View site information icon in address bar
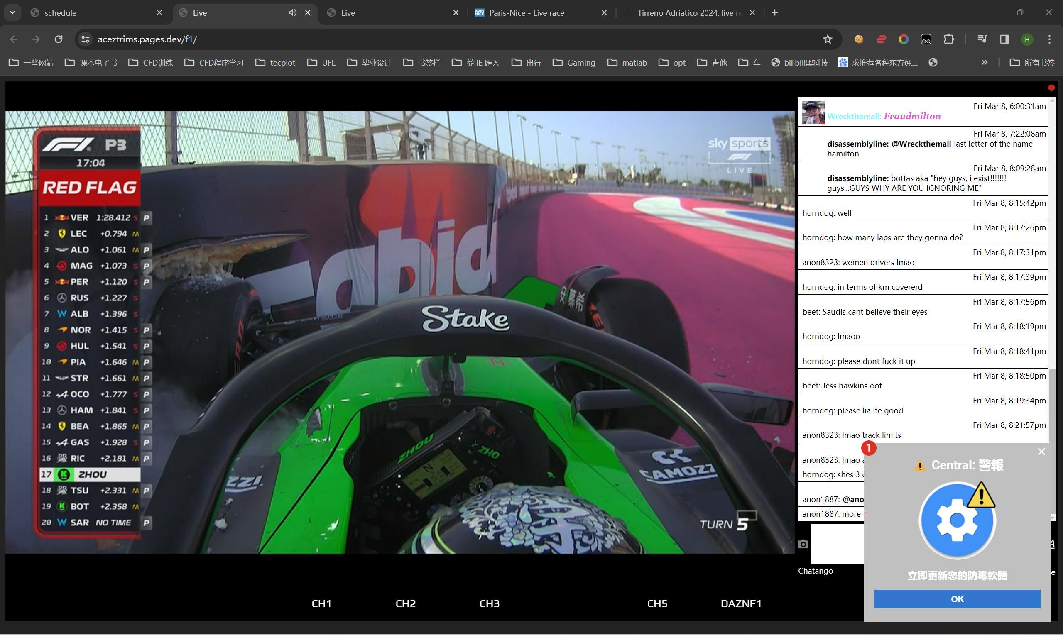 [x=85, y=39]
